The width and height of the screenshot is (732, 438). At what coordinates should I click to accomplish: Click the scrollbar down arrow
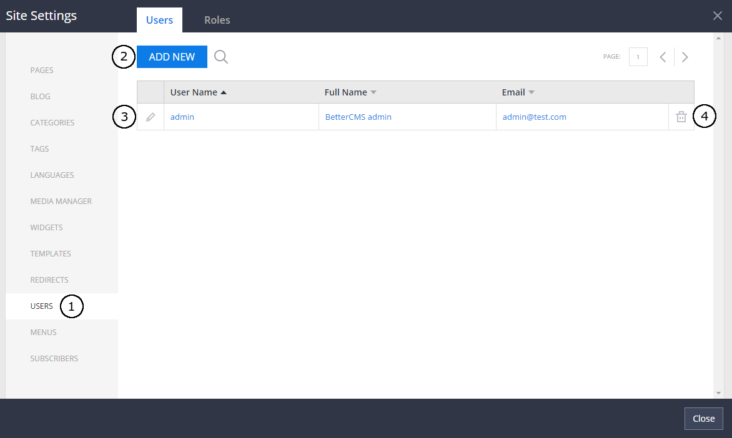click(x=718, y=393)
